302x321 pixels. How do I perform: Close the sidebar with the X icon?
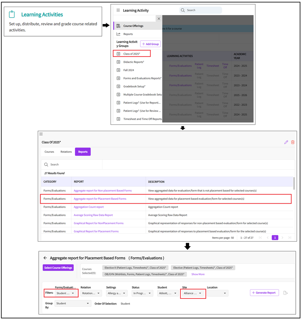point(159,19)
